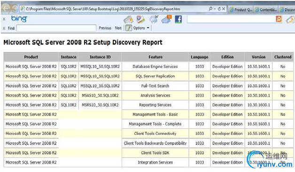This screenshot has width=295, height=172.
Task: Select the MSRS10_50.SQL10R2 instance ID cell
Action: (x=100, y=105)
